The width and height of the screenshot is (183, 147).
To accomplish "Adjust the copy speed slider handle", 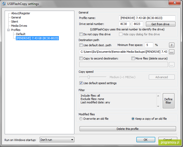I will (89, 77).
